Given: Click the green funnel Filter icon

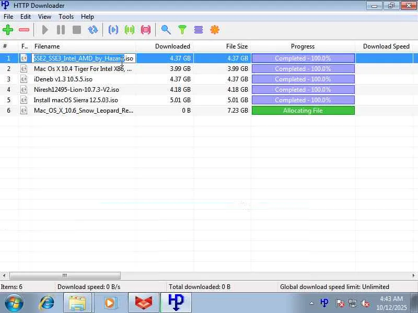Looking at the screenshot, I should click(182, 30).
